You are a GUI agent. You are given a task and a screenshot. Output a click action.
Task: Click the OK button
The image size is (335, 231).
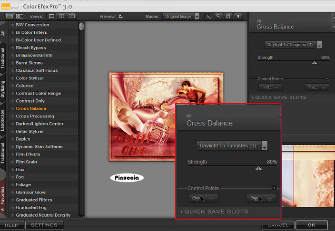pos(312,225)
